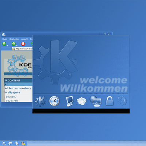The height and width of the screenshot is (146, 146).
Task: Select the '1024x768' wallpaper size link
Action: click(x=12, y=101)
